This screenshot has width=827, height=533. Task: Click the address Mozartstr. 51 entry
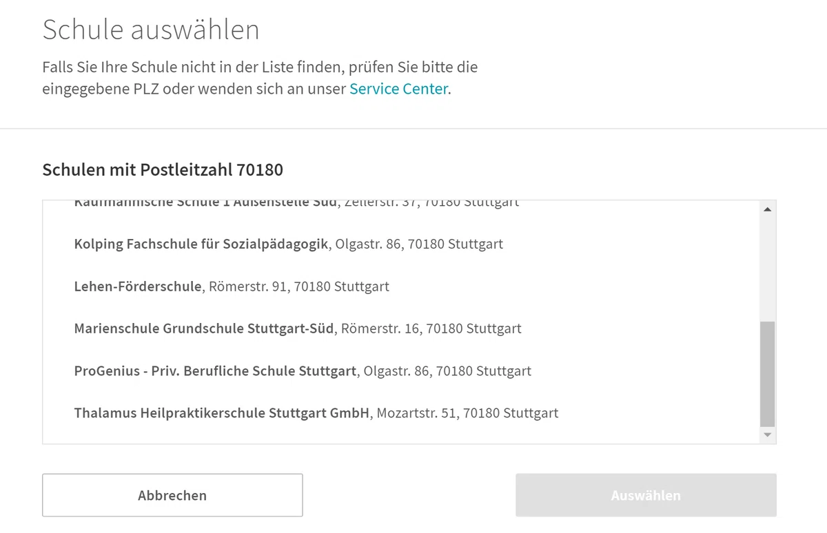(467, 414)
